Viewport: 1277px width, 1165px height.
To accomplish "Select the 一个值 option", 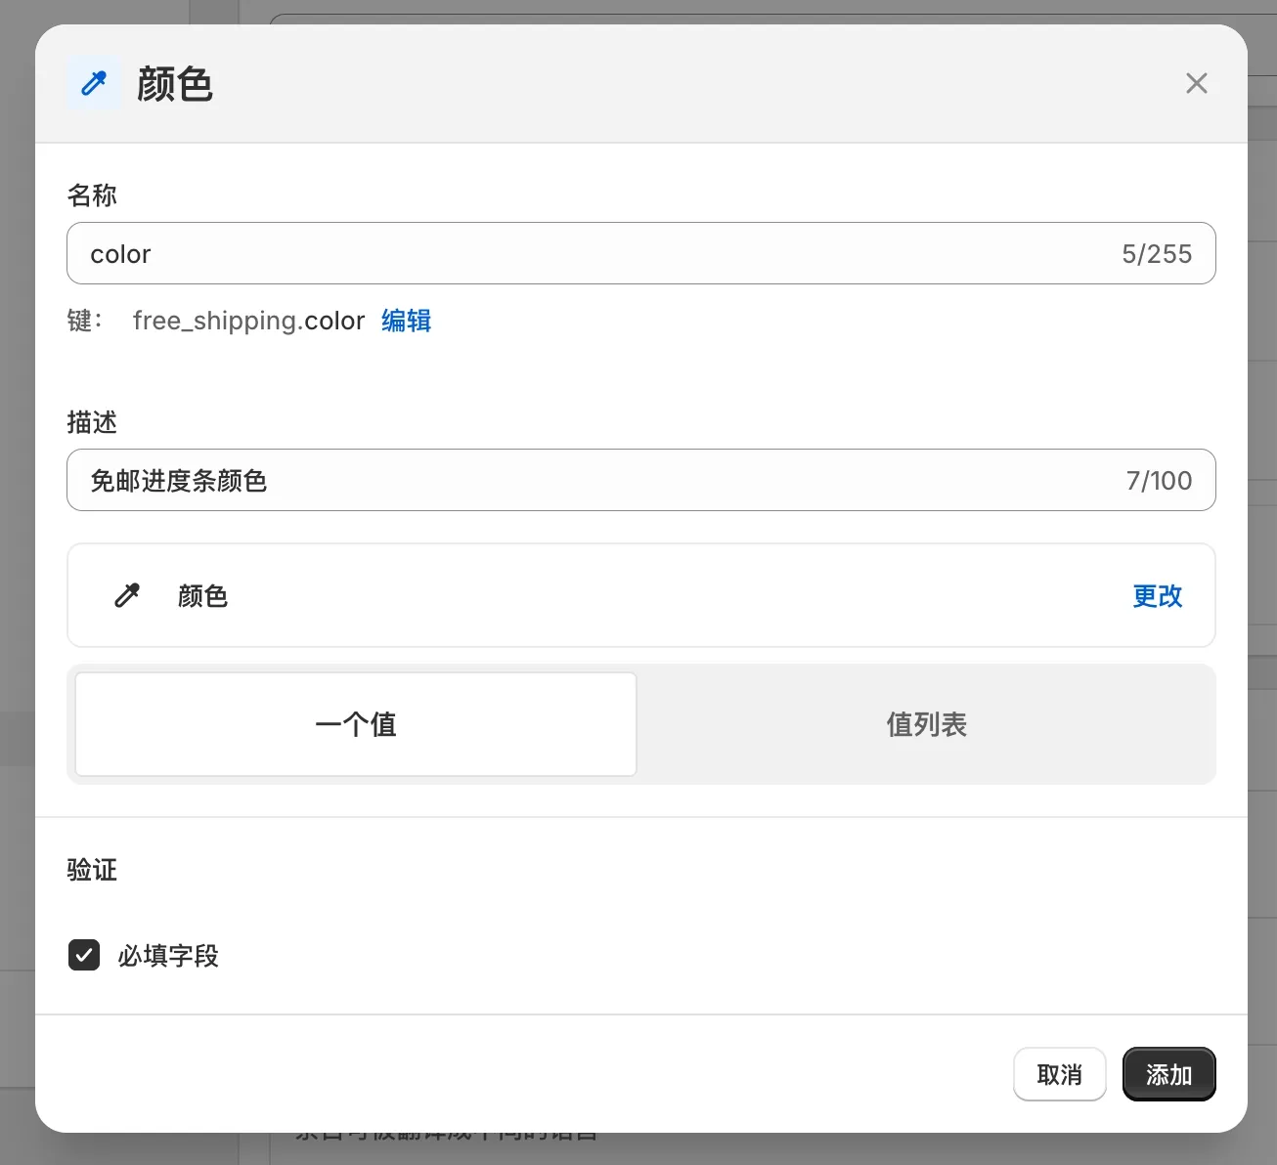I will [355, 724].
